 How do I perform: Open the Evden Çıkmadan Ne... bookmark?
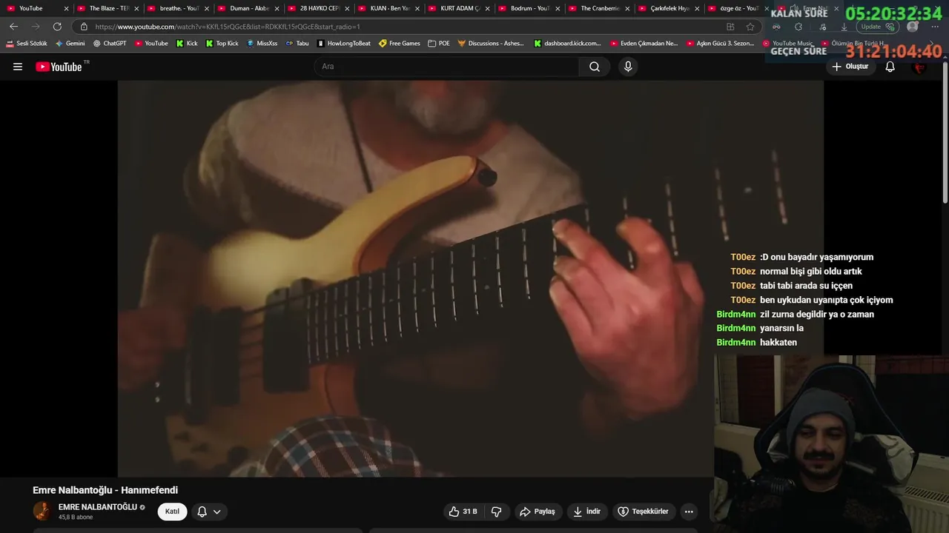644,43
